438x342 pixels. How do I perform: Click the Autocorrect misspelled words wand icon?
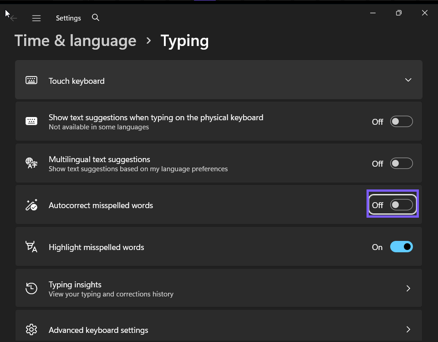tap(31, 205)
